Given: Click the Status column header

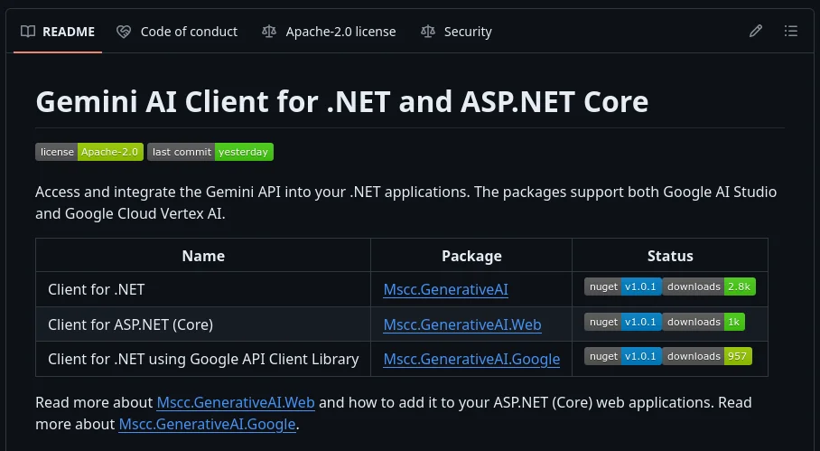Looking at the screenshot, I should coord(670,256).
